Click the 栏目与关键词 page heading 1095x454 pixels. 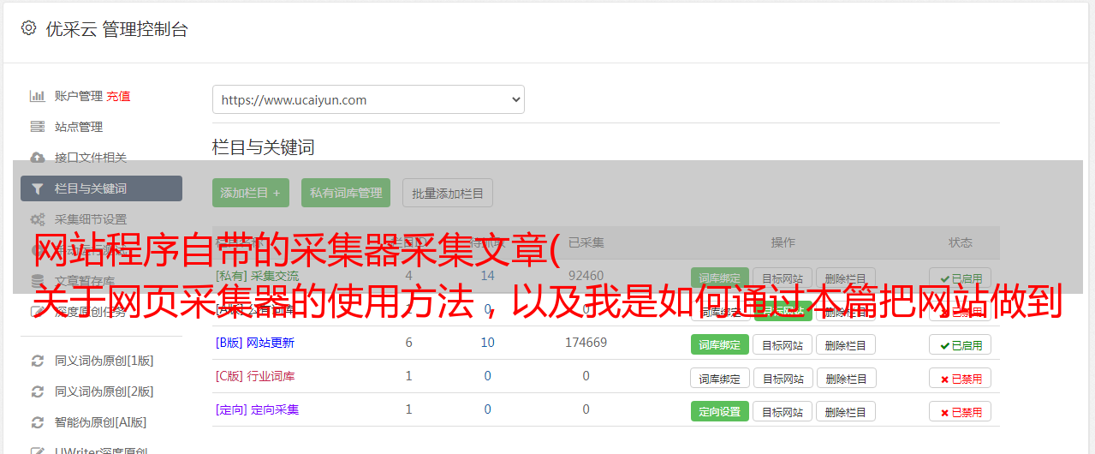pyautogui.click(x=264, y=147)
